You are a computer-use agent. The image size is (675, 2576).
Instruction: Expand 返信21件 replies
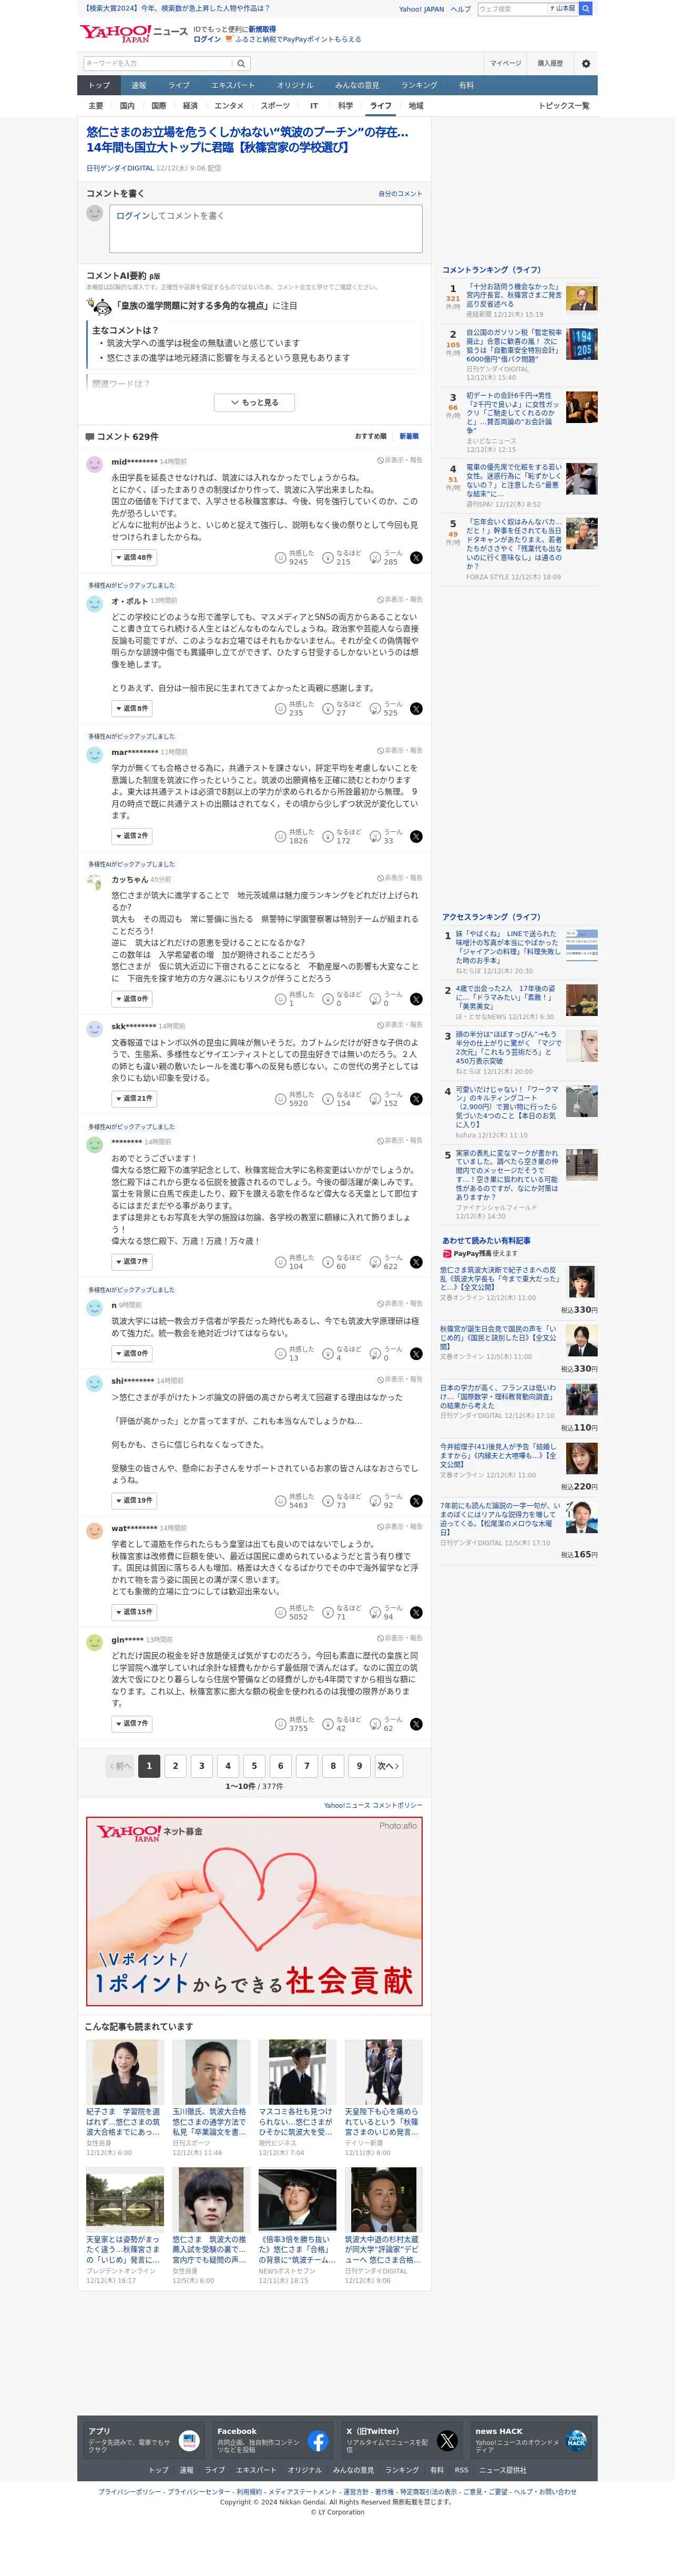133,1099
